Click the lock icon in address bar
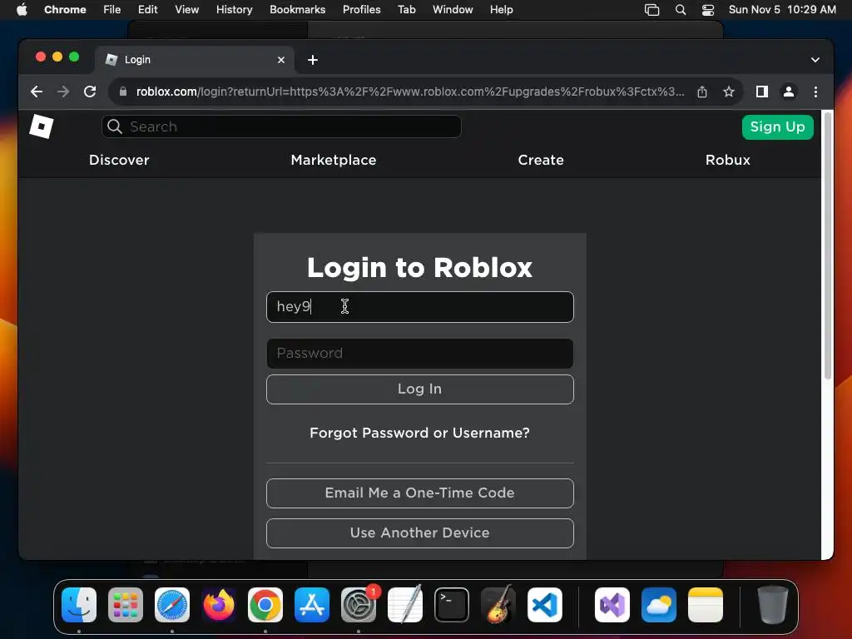This screenshot has width=852, height=639. click(123, 92)
